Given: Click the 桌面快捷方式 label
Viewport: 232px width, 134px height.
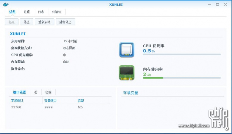Looking at the screenshot, I should point(21,48).
